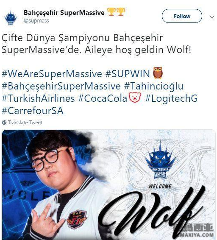Screen dimensions: 217x240
Task: Click the trophy emojis beside account name
Action: 116,12
